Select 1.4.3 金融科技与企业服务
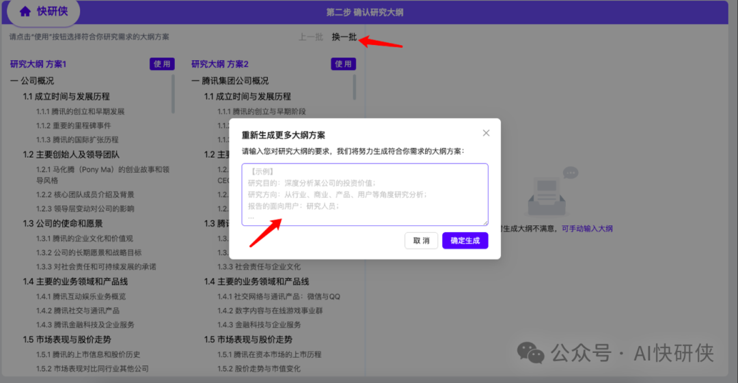Image resolution: width=738 pixels, height=383 pixels. pyautogui.click(x=260, y=325)
